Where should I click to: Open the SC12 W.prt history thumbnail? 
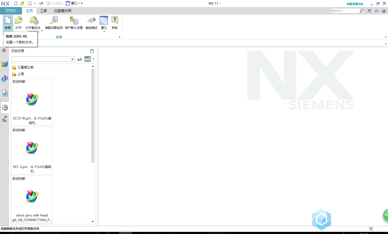coord(32,102)
